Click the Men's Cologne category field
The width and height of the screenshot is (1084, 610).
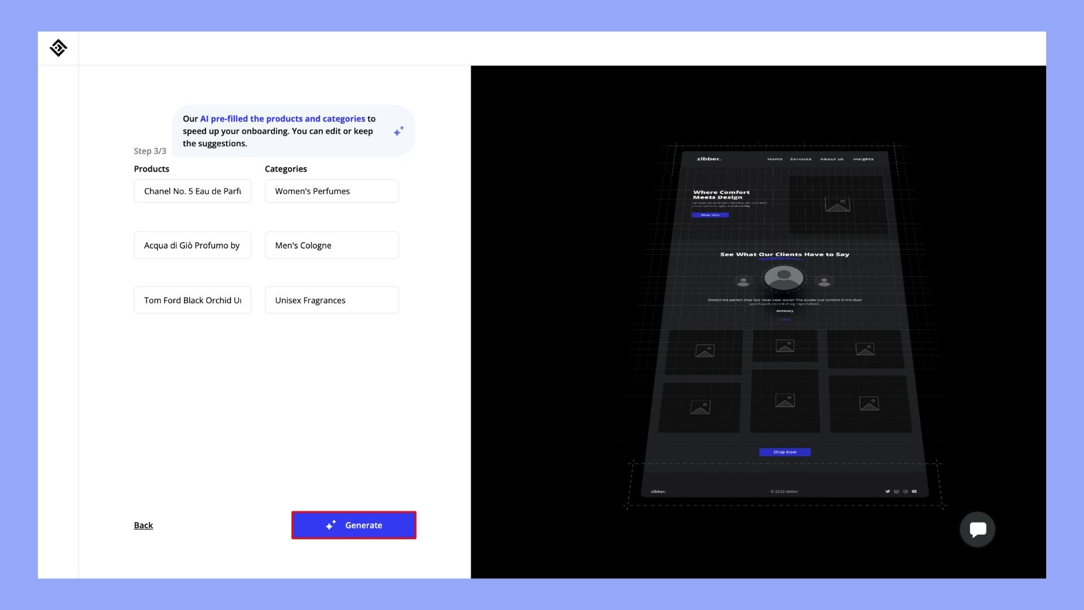tap(331, 245)
